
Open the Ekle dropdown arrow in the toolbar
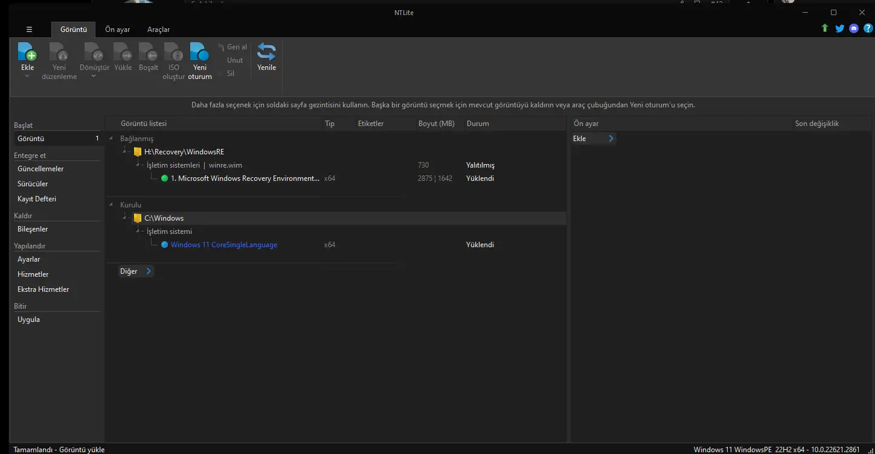(x=27, y=77)
